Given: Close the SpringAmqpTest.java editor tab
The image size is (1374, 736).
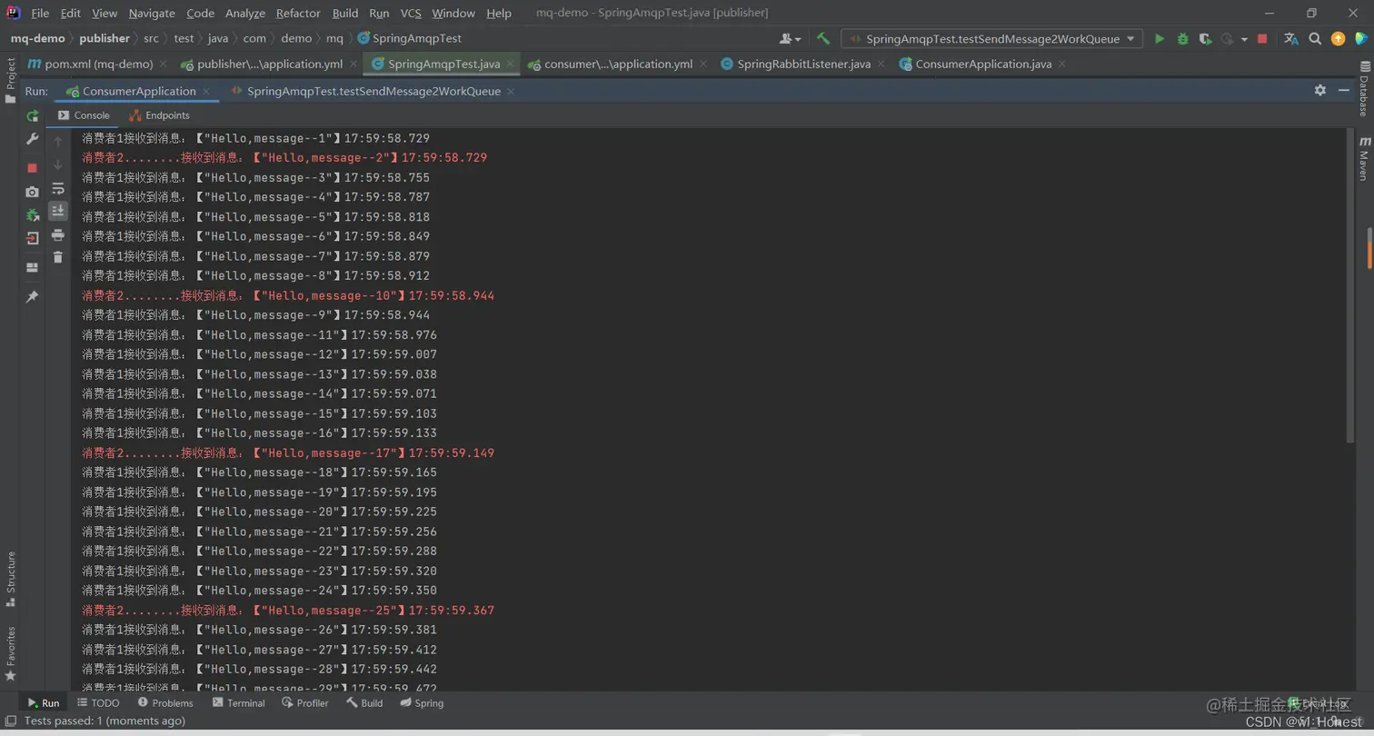Looking at the screenshot, I should click(x=511, y=65).
